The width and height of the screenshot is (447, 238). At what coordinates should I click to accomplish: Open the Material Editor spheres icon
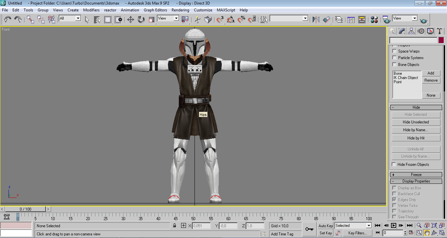[x=374, y=20]
